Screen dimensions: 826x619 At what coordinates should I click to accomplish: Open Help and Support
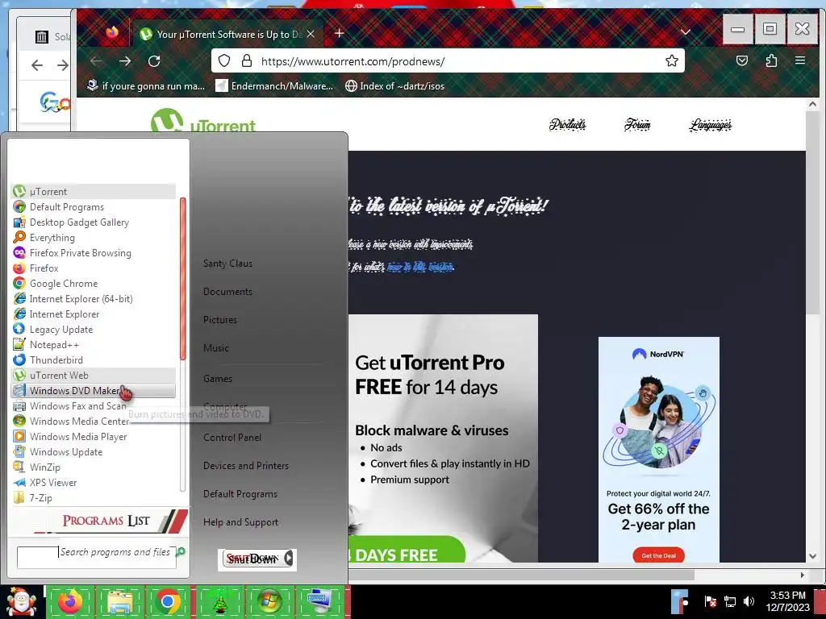pyautogui.click(x=240, y=522)
